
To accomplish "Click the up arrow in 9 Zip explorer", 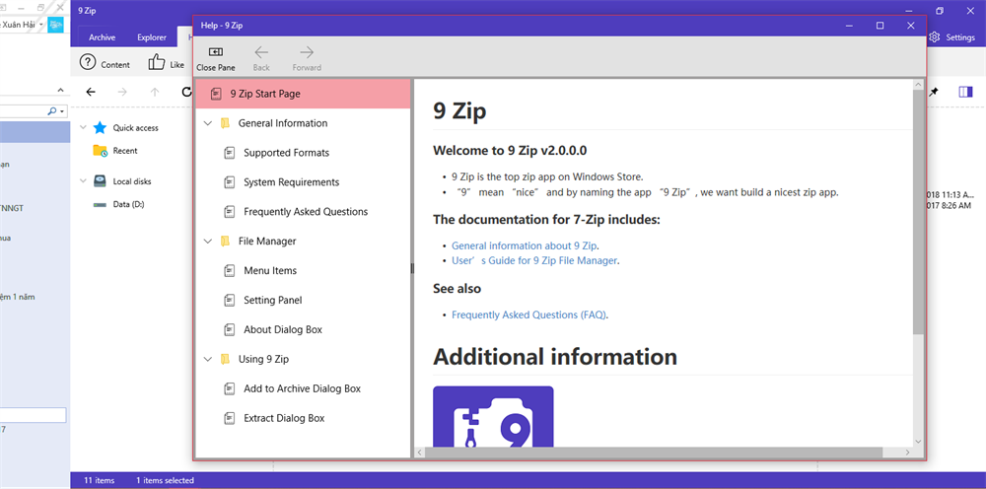I will click(155, 93).
